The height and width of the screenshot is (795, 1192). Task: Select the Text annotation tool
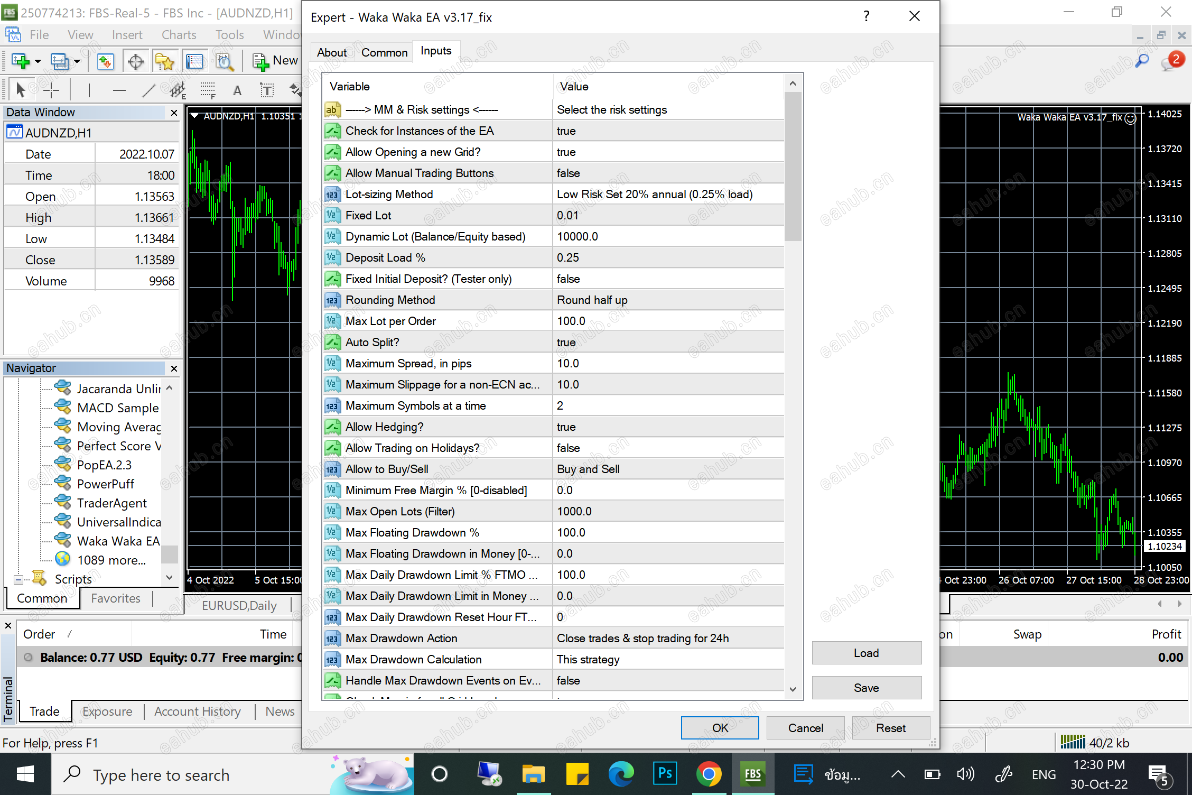point(237,89)
